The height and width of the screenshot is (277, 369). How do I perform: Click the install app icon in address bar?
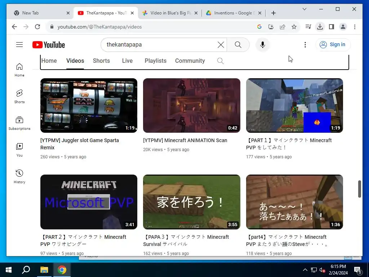(x=271, y=27)
